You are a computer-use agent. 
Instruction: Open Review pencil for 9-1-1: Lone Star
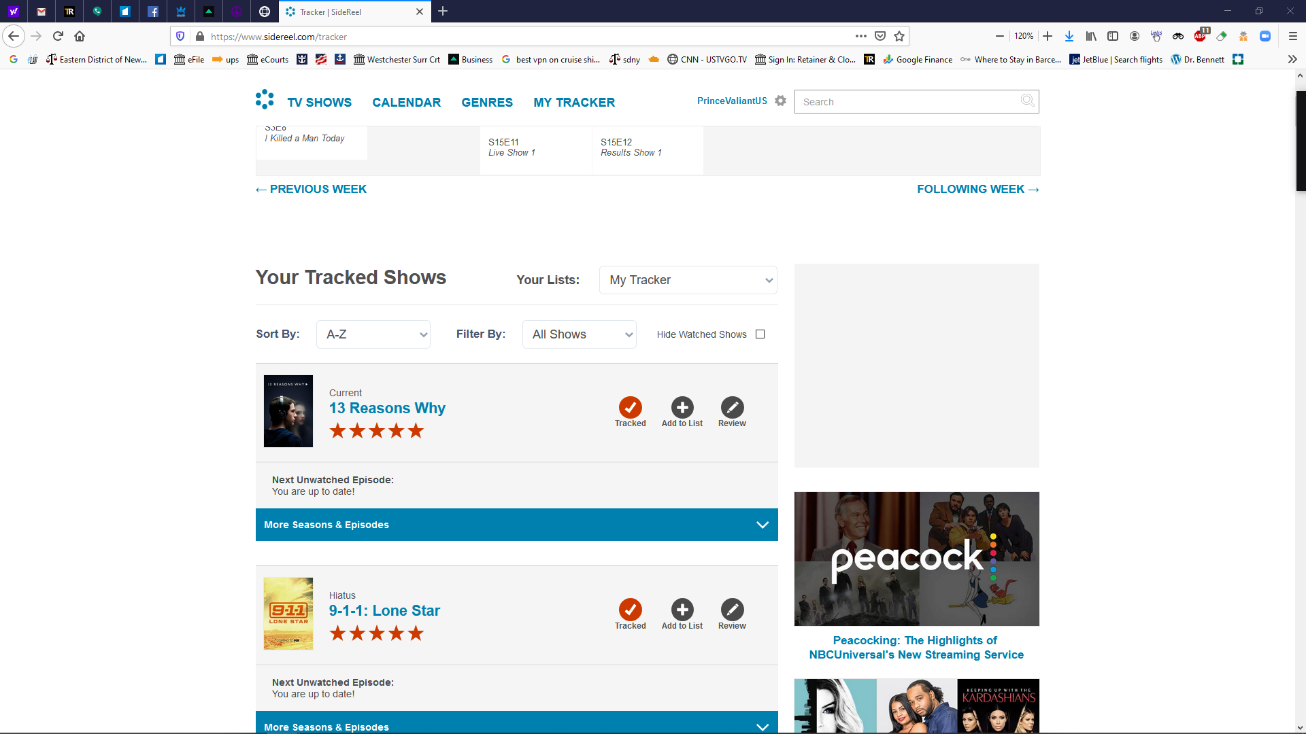pyautogui.click(x=732, y=610)
